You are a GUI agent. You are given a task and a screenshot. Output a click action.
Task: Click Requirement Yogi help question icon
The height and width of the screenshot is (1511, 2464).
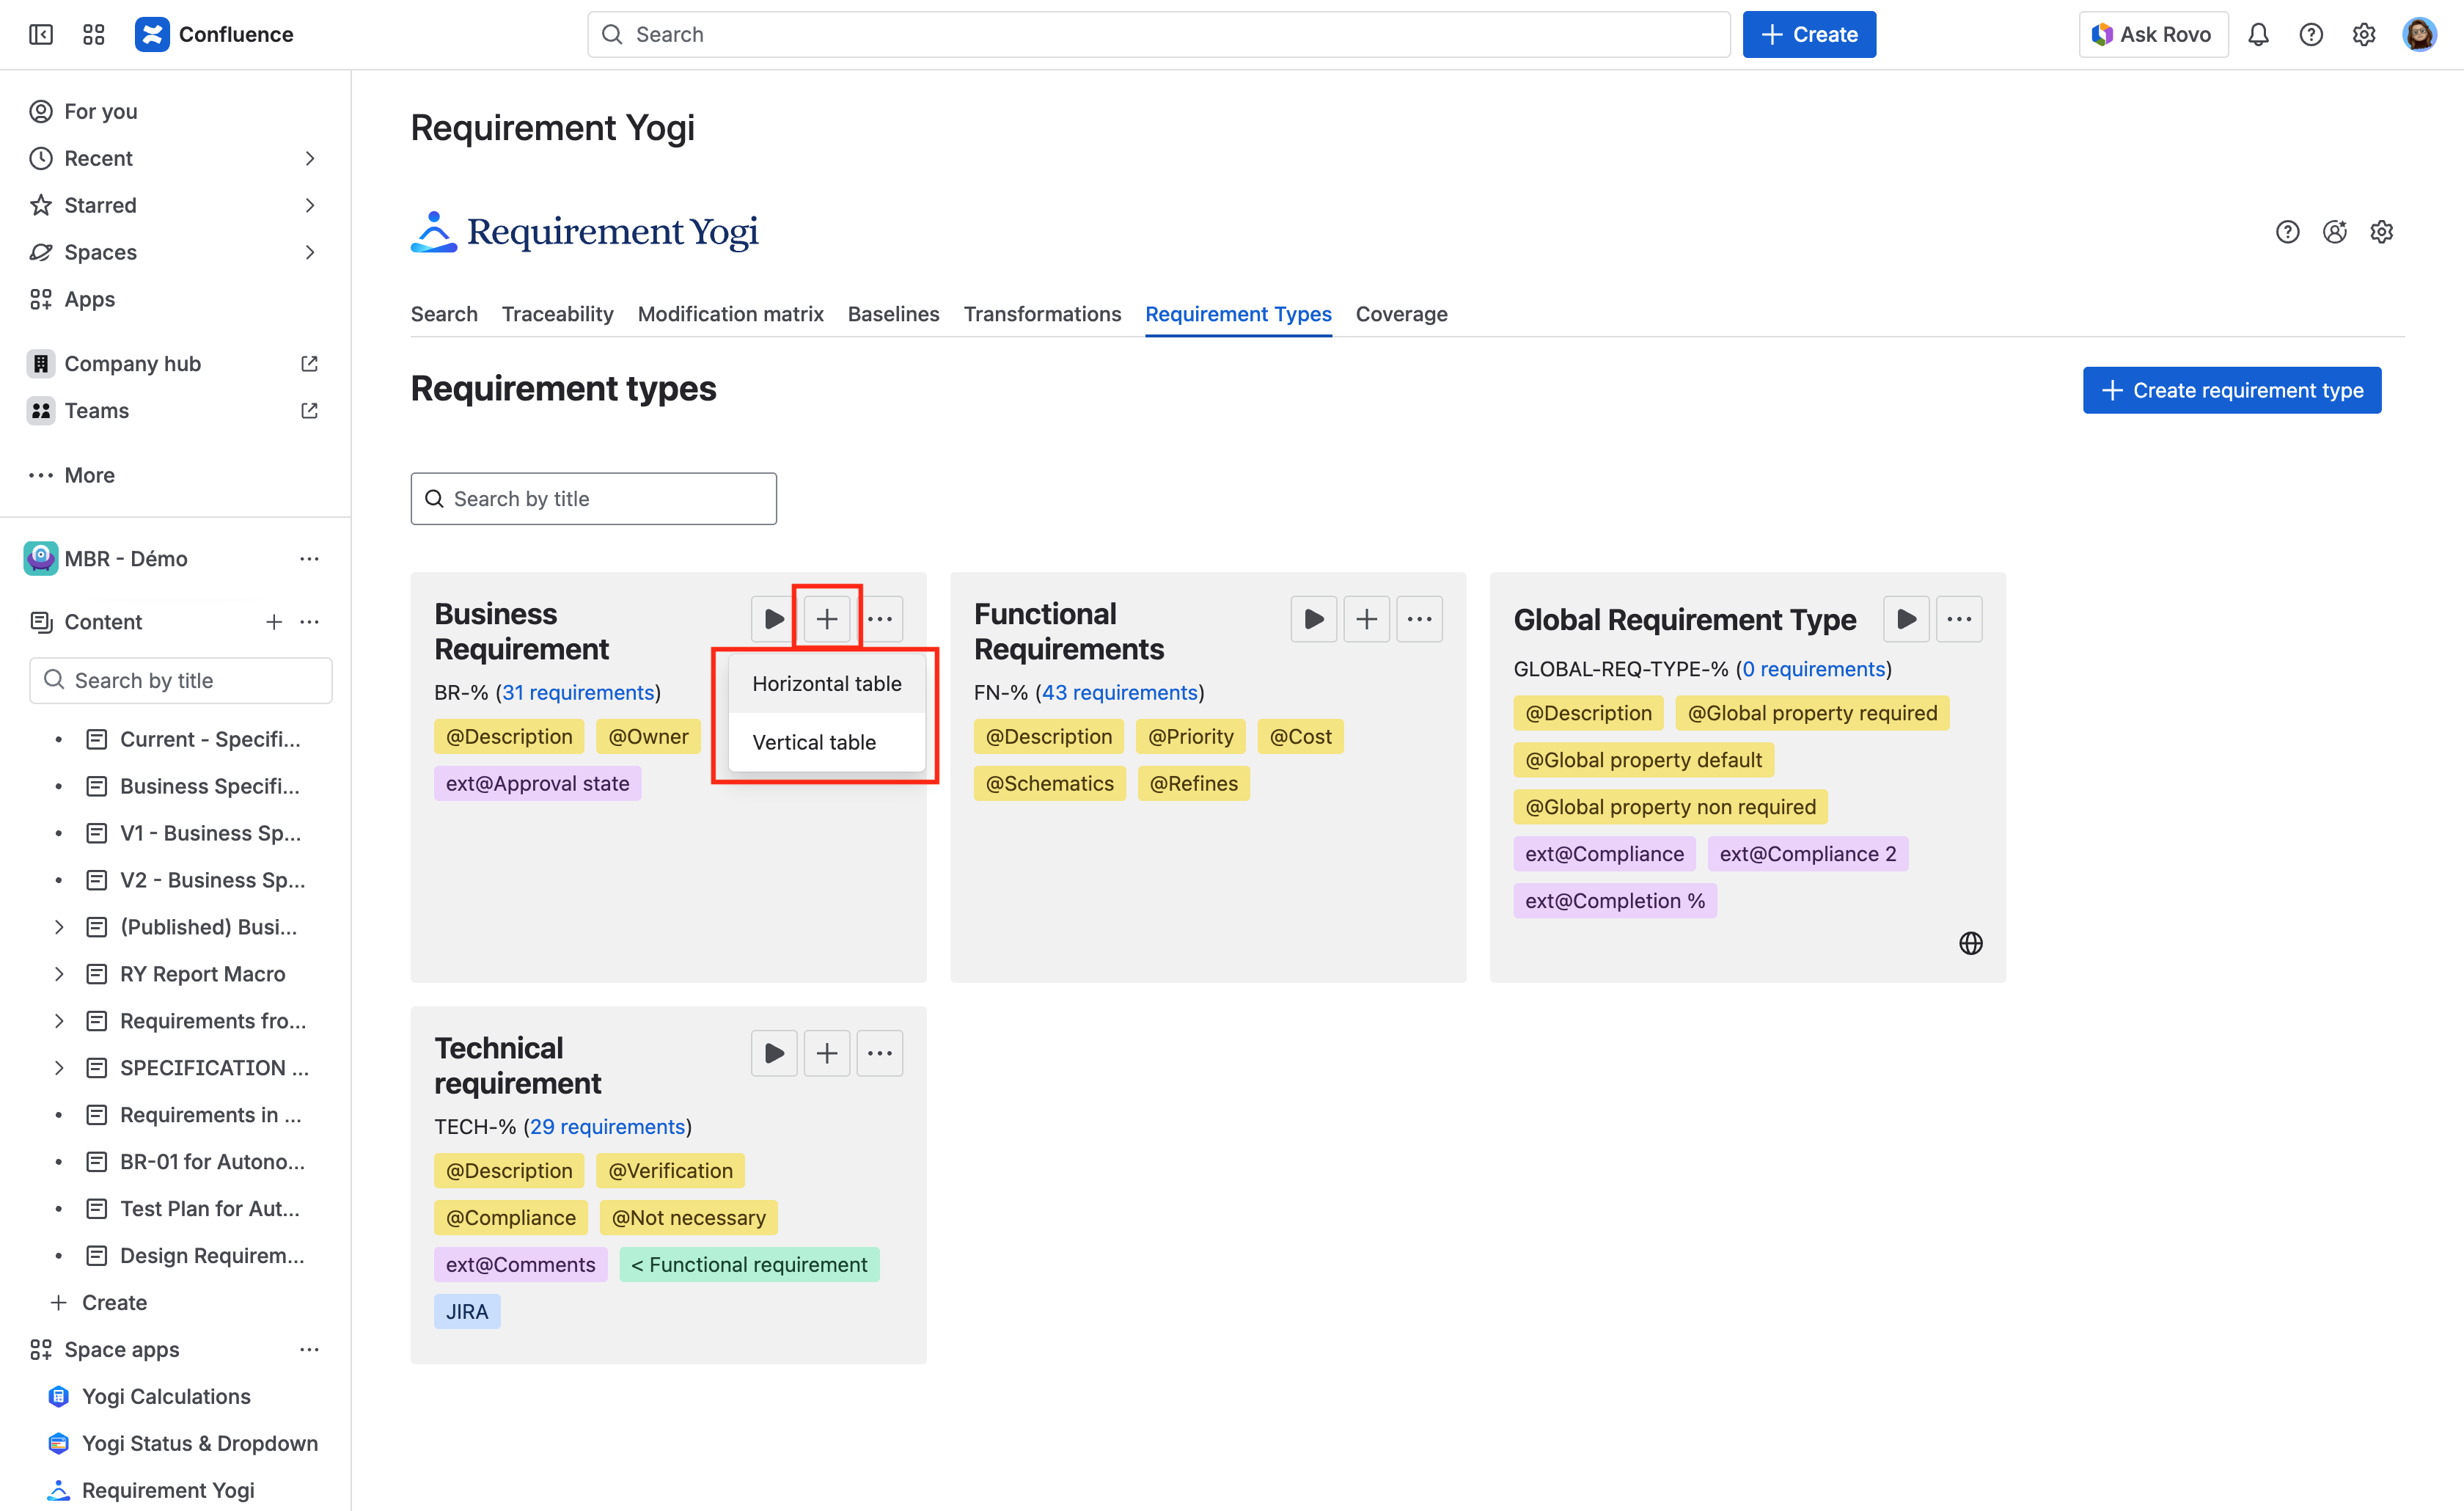[x=2287, y=232]
